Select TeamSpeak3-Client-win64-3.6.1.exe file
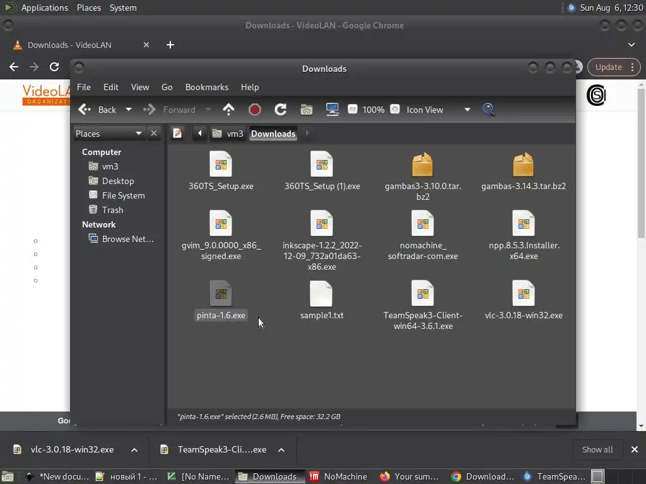The image size is (646, 484). click(x=423, y=306)
